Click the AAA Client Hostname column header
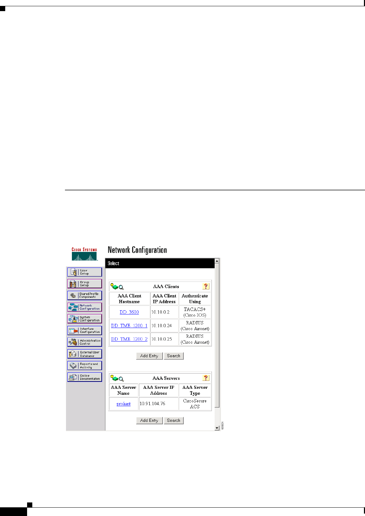The image size is (365, 516). tap(130, 299)
